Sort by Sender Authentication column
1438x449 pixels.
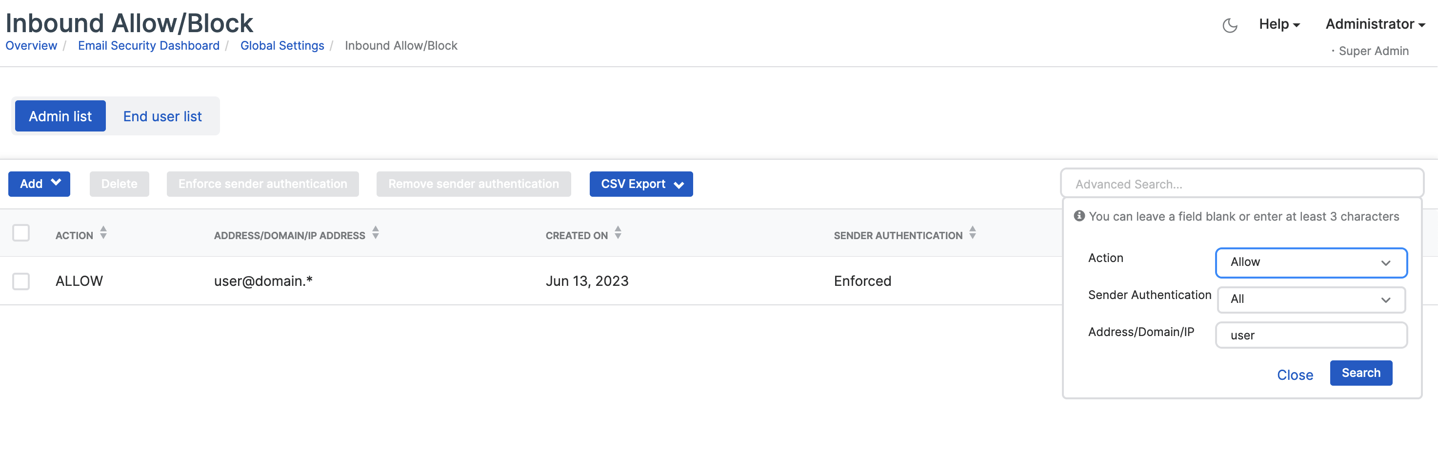click(973, 233)
